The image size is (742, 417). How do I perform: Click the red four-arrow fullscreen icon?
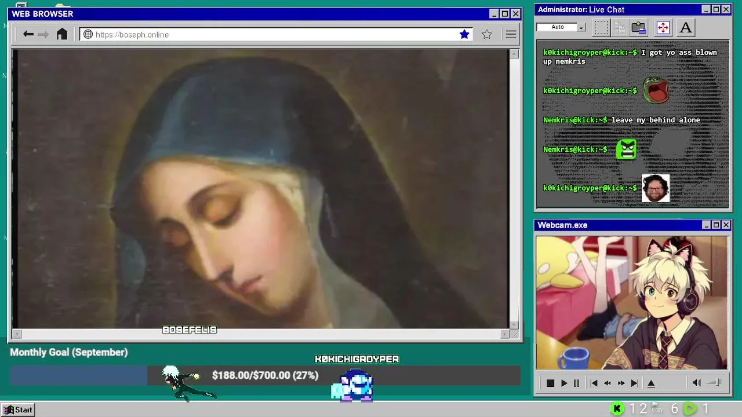663,27
